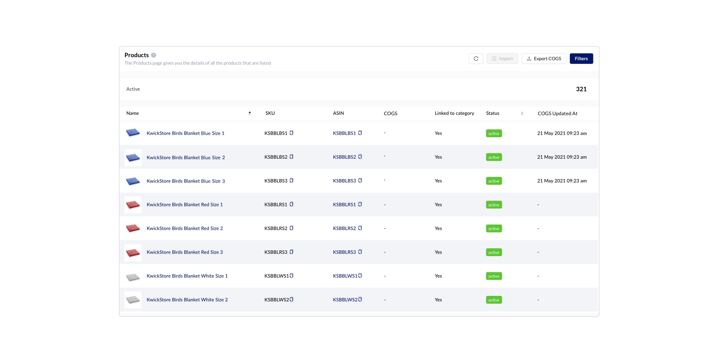Image resolution: width=718 pixels, height=363 pixels.
Task: Click active status badge for White Size 1
Action: [494, 276]
